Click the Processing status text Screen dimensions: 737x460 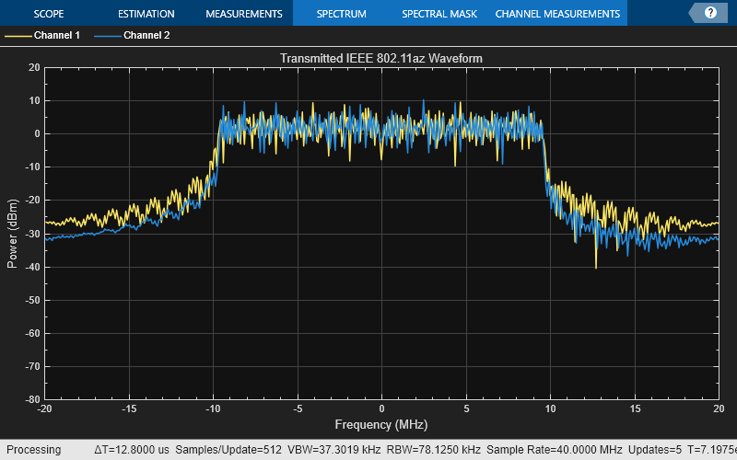click(33, 450)
